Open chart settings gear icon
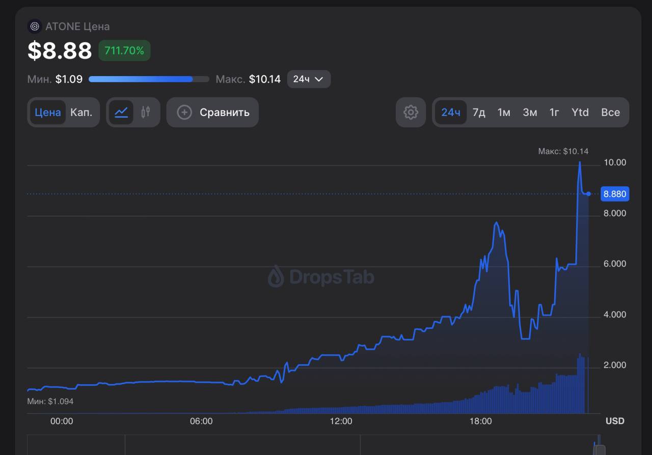 411,112
